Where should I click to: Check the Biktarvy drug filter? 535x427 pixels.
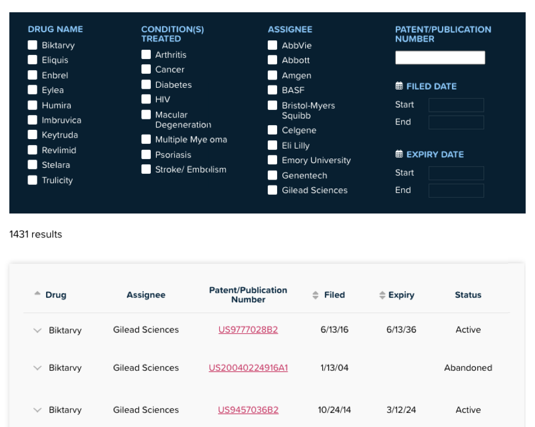(x=32, y=45)
